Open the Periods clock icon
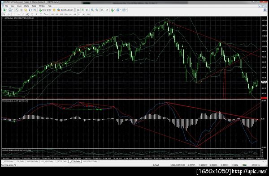This screenshot has height=176, width=269. click(x=118, y=10)
